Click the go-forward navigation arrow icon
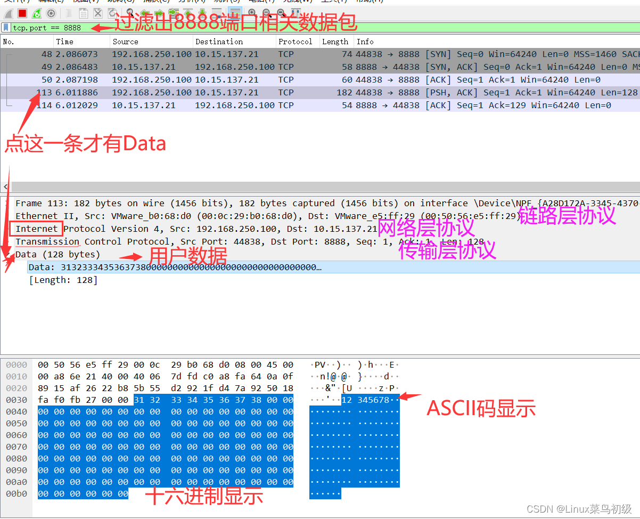The width and height of the screenshot is (640, 519). (x=158, y=12)
